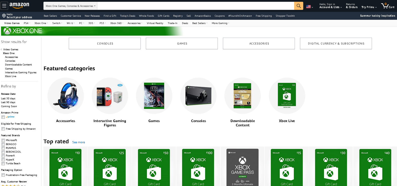Screen dimensions: 397x186
Task: Click the location pin address icon
Action: point(4,16)
